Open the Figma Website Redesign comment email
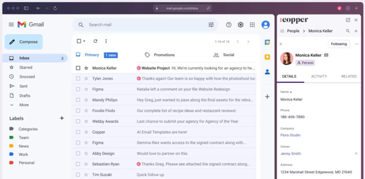Viewport: 365px width, 179px height. point(164,89)
